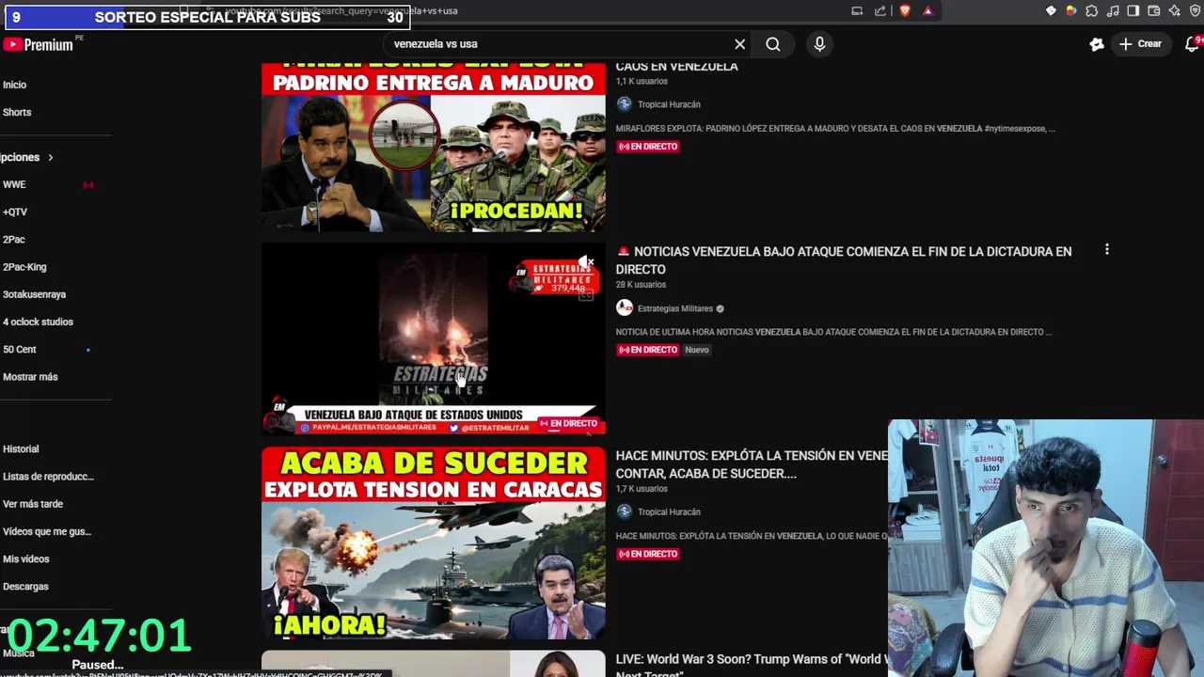Open Descargas in the sidebar
The width and height of the screenshot is (1204, 677).
(x=25, y=587)
